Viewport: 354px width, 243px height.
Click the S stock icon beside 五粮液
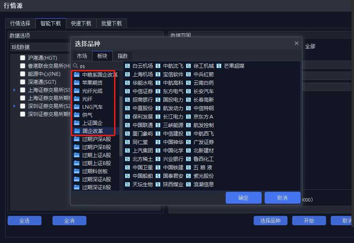pyautogui.click(x=188, y=167)
